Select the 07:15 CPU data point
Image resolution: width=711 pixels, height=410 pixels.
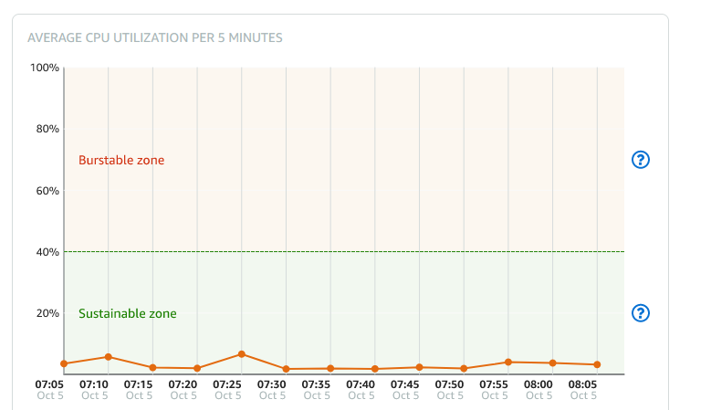click(152, 367)
